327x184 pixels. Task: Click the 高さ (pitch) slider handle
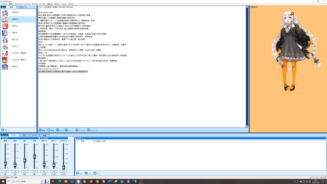pyautogui.click(x=25, y=160)
